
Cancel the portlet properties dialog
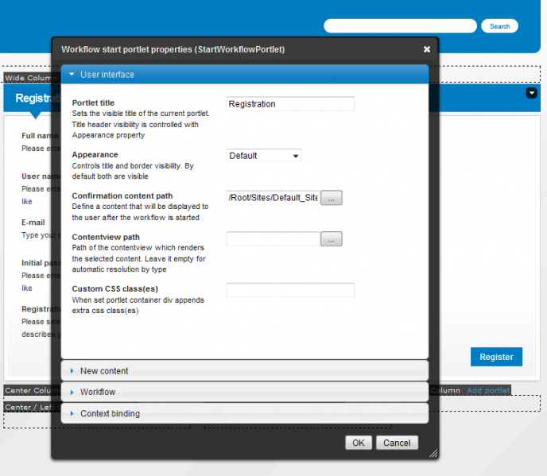(x=397, y=443)
